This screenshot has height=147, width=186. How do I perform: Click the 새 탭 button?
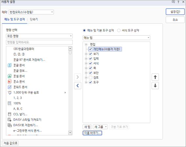tap(87, 127)
